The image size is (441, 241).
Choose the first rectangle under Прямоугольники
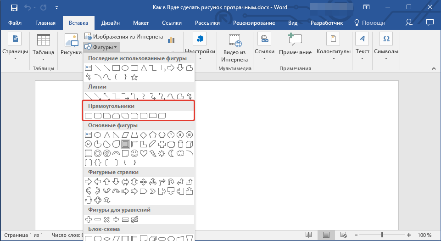coord(89,115)
